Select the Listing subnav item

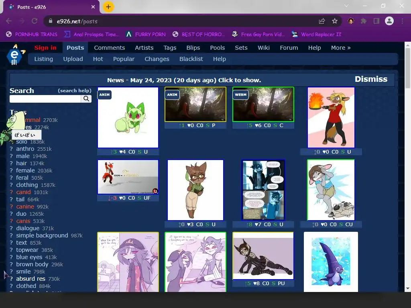coord(43,59)
